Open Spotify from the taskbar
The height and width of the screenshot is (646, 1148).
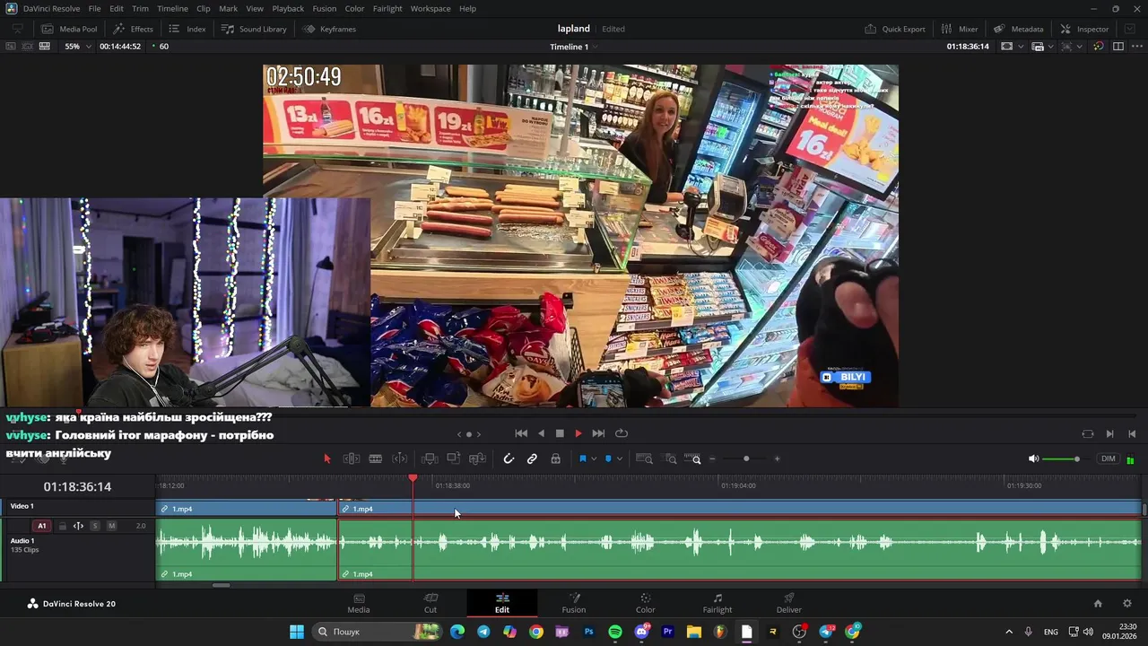pos(615,632)
